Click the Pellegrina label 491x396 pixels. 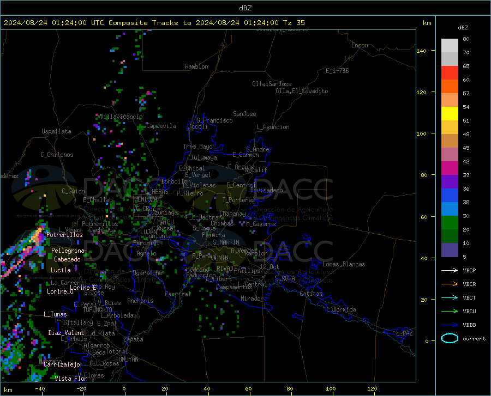68,251
